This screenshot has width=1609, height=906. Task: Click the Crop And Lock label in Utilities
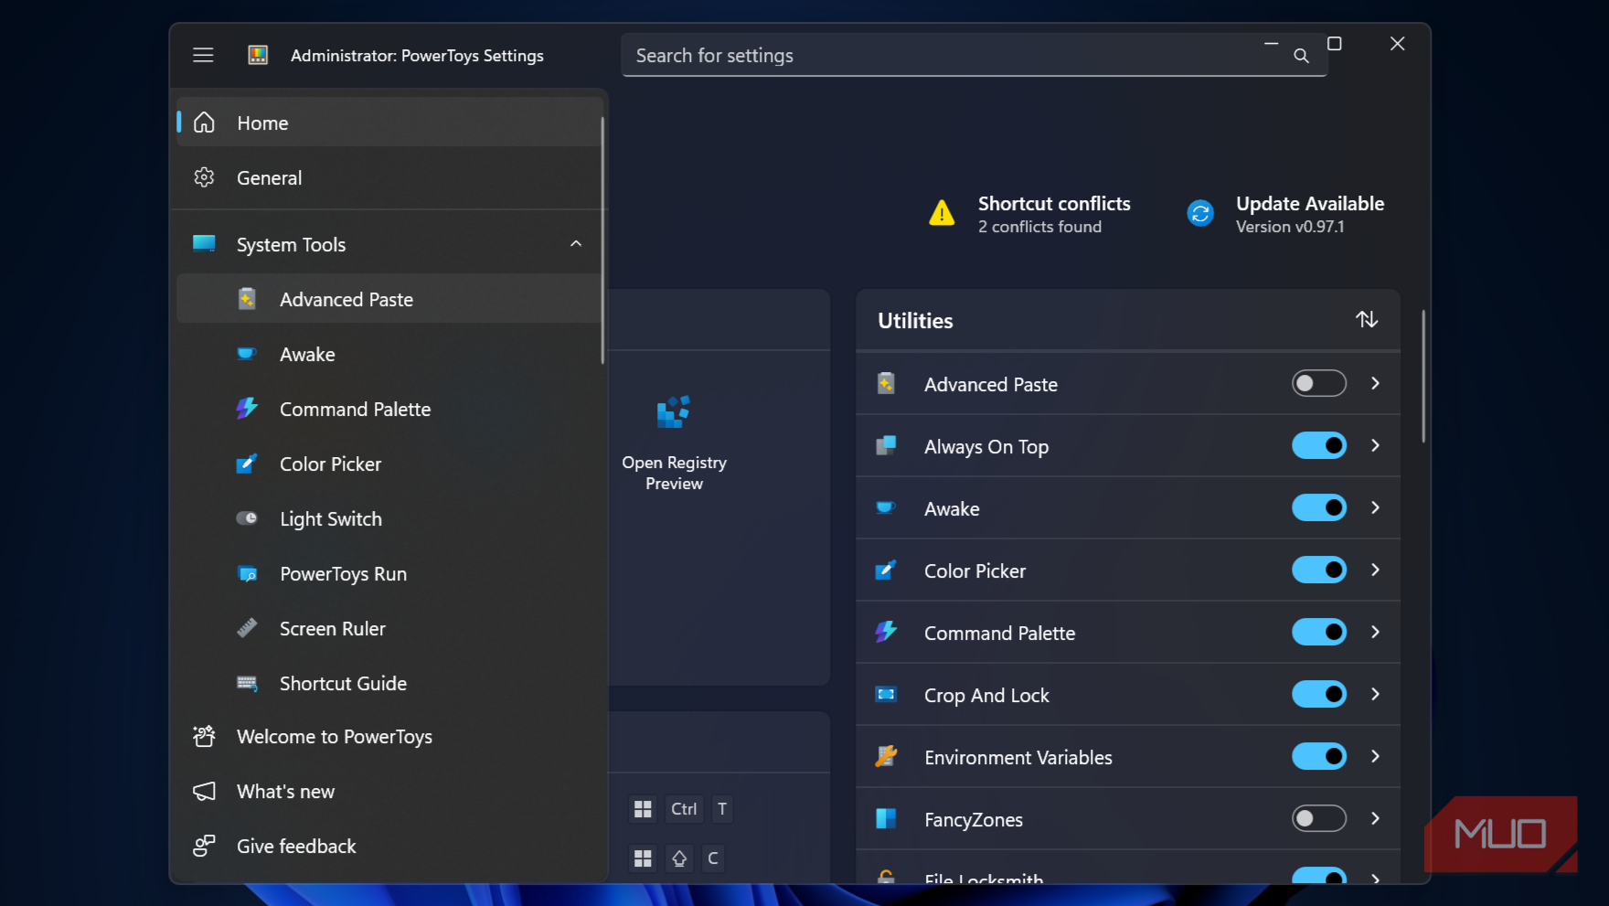tap(986, 695)
